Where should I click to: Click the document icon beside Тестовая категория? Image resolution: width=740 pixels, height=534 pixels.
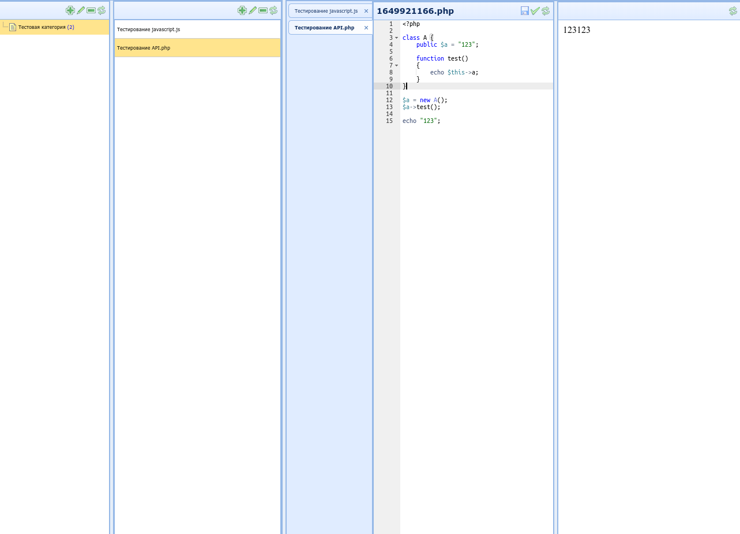pyautogui.click(x=12, y=27)
